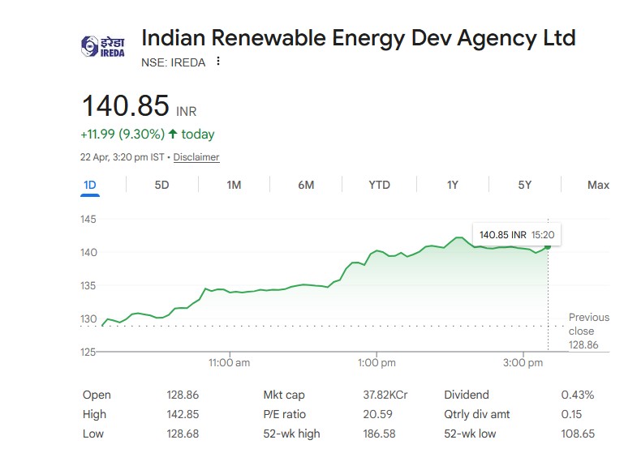Click the green endpoint dot on chart
This screenshot has height=470, width=624.
pos(548,246)
